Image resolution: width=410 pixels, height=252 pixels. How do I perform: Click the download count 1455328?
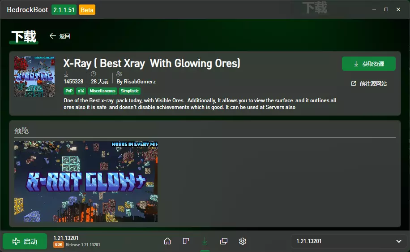(x=73, y=82)
